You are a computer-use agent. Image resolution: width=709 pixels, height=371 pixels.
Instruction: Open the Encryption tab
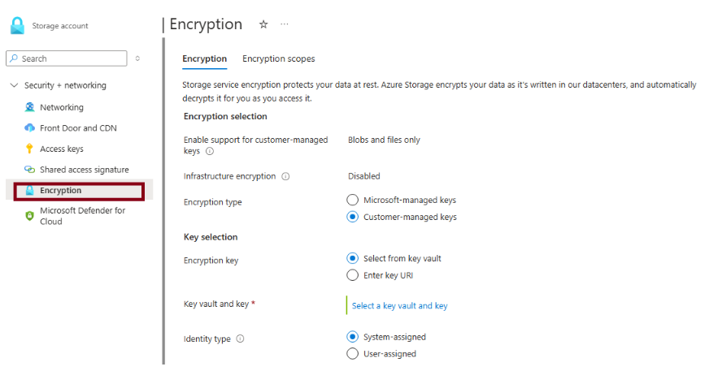click(204, 58)
